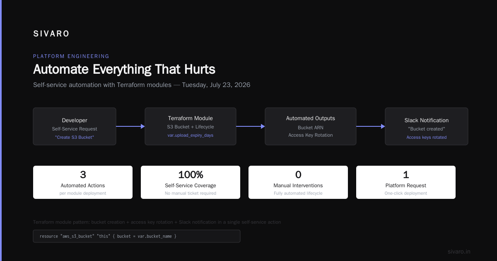Select the 0 Manual Interventions card

tap(298, 182)
